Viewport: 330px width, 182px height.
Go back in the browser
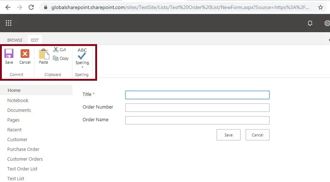tap(8, 7)
